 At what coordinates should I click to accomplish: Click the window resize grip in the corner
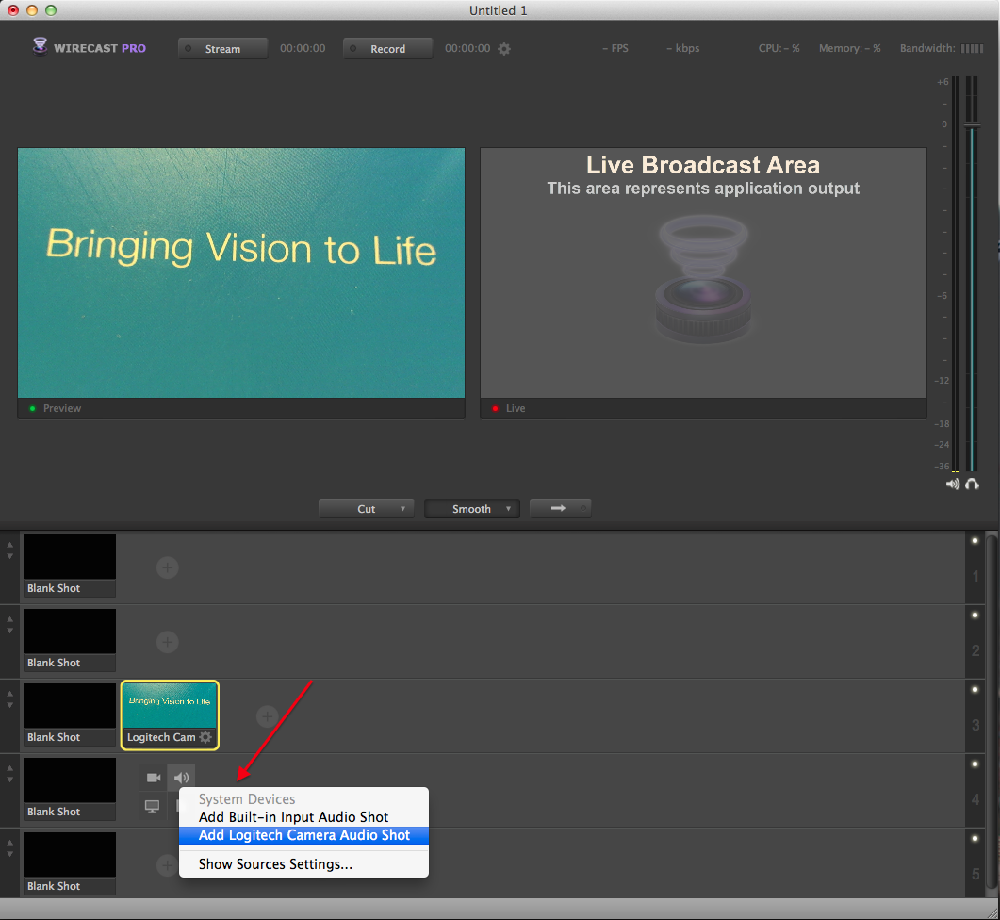click(992, 912)
